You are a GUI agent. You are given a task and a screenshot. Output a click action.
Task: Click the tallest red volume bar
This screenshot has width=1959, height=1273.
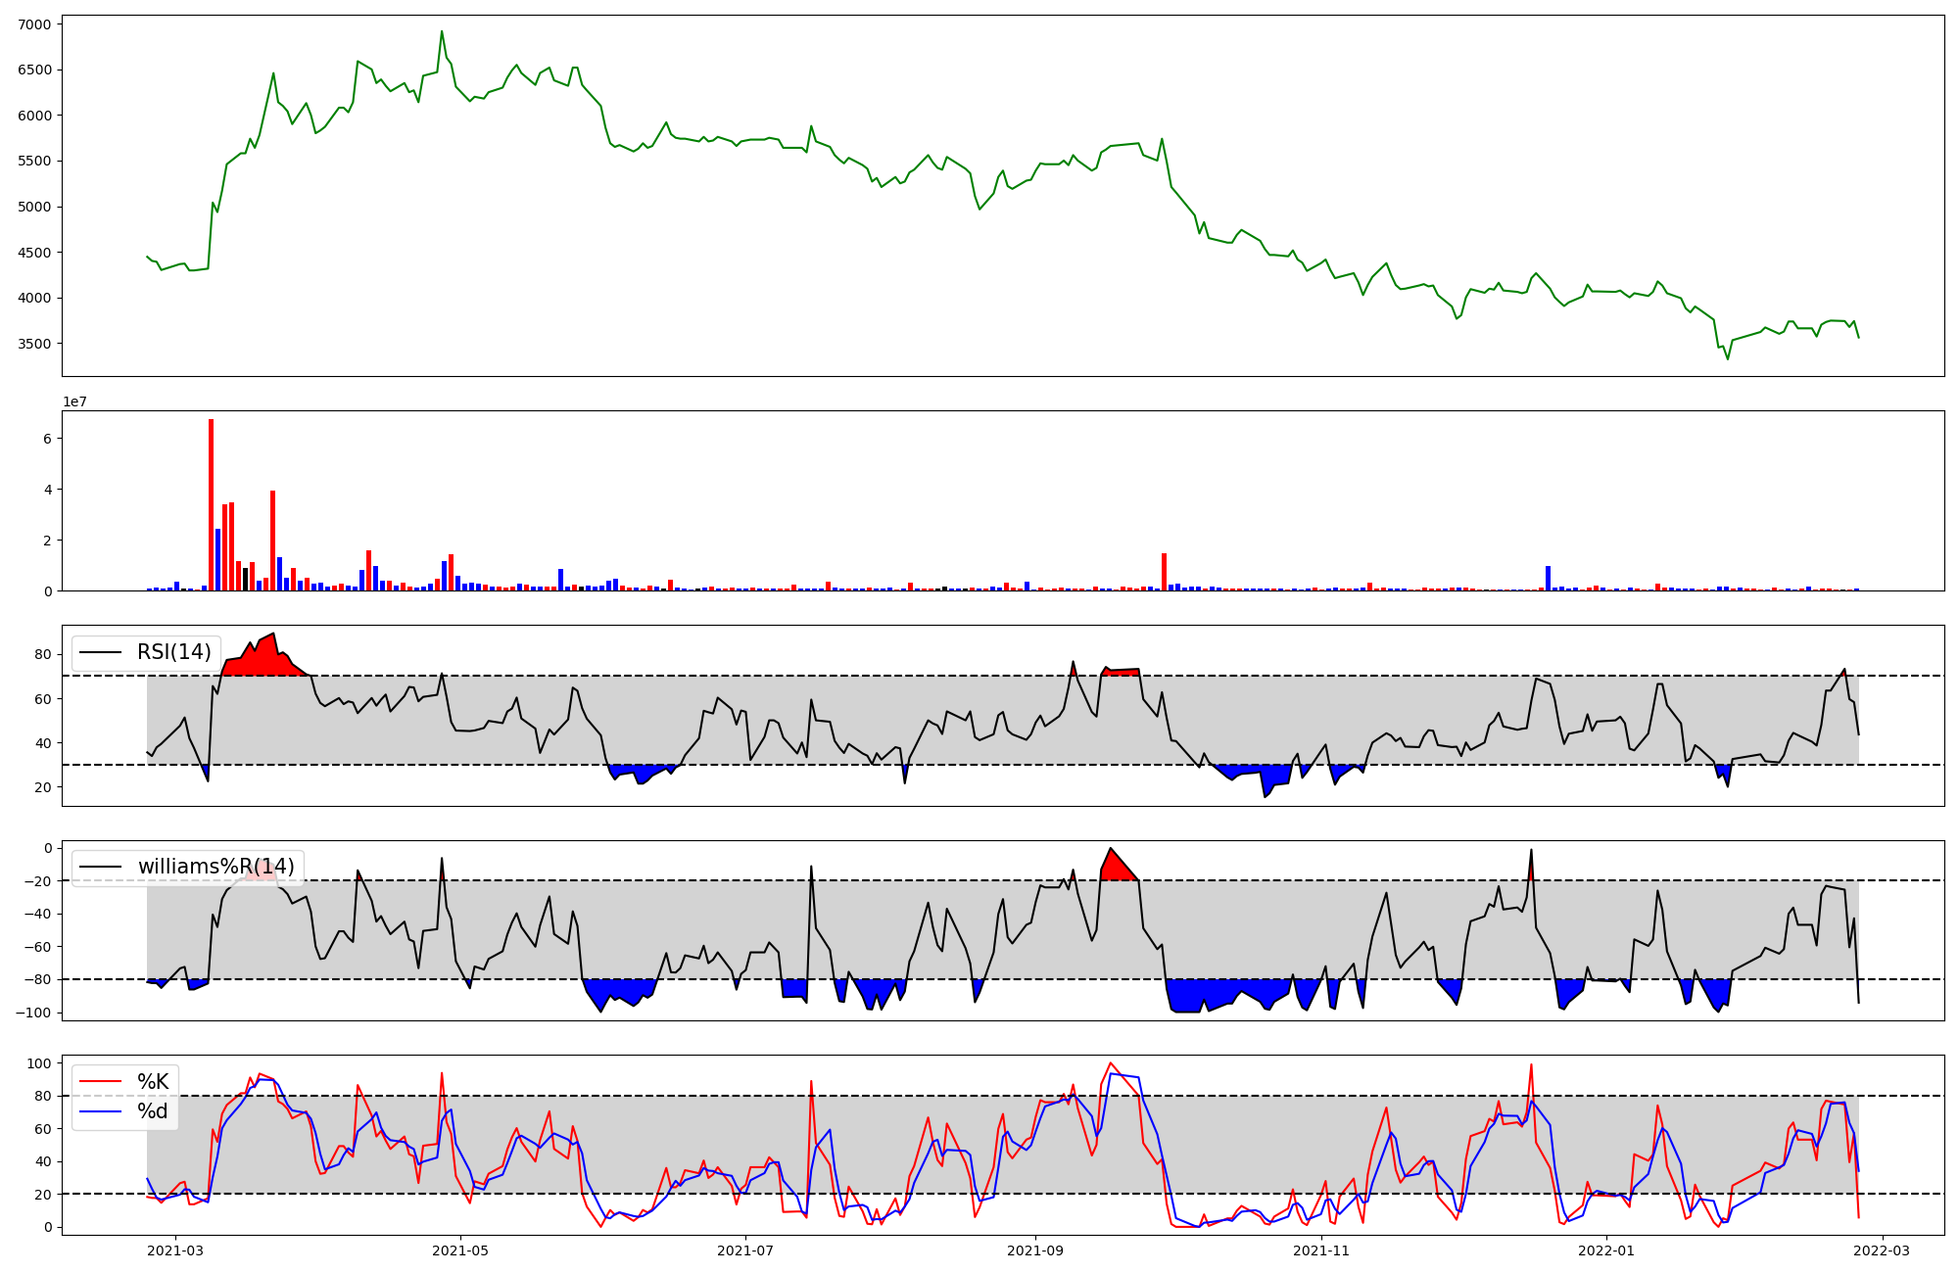click(211, 504)
